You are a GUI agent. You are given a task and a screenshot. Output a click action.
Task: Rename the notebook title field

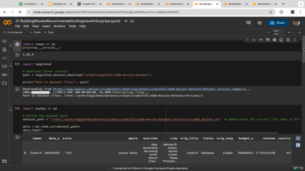tap(70, 21)
